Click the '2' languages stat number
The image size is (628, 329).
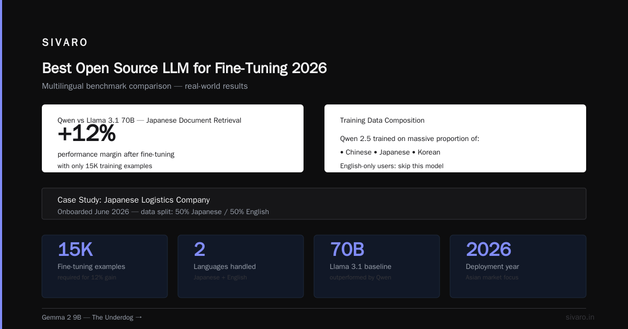pyautogui.click(x=199, y=250)
